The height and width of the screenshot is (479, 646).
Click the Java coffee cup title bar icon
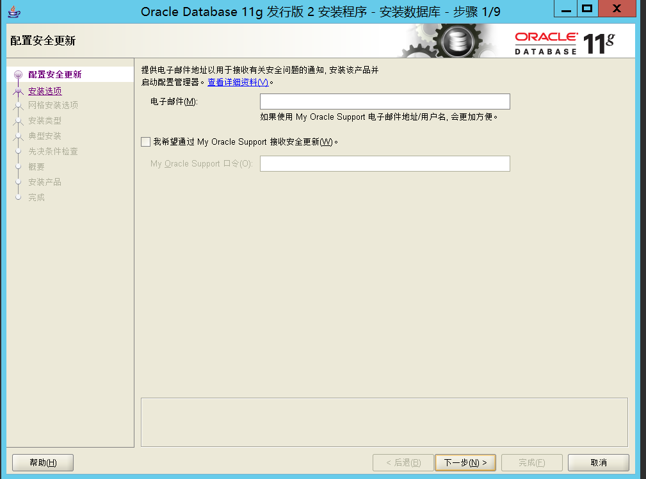[14, 12]
